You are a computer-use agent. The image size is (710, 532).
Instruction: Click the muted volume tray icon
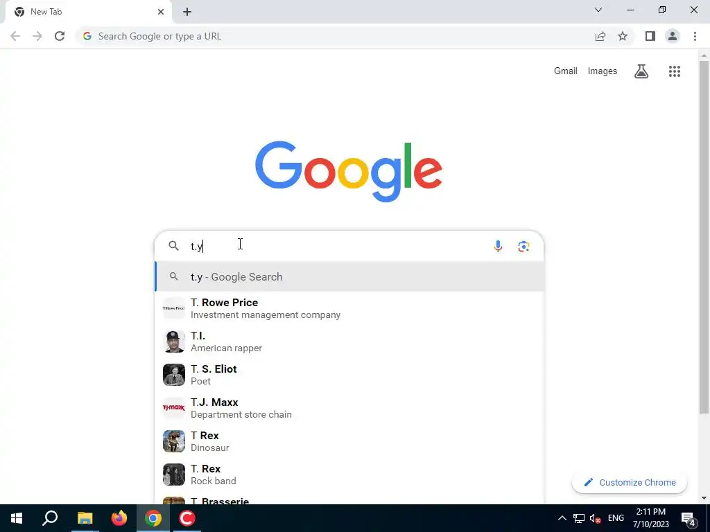[x=596, y=518]
